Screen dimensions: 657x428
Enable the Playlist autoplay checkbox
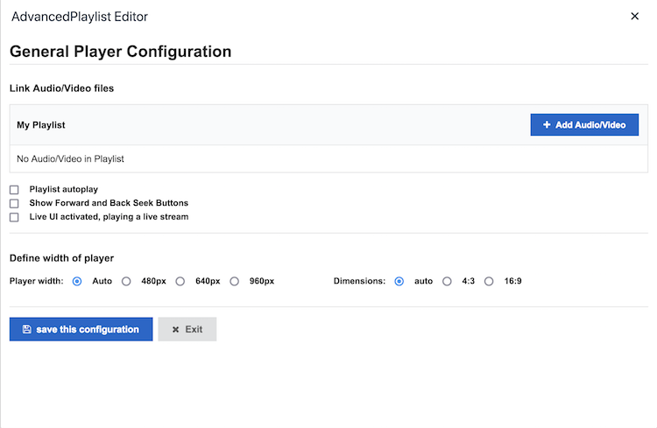(x=14, y=190)
